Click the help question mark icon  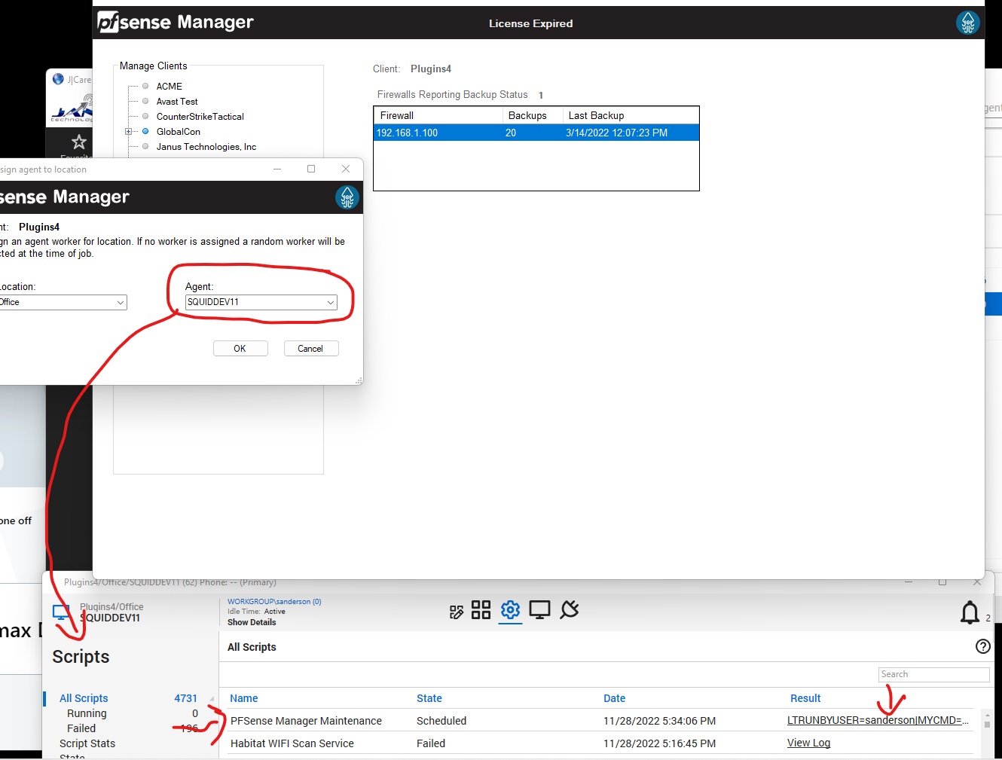coord(983,646)
